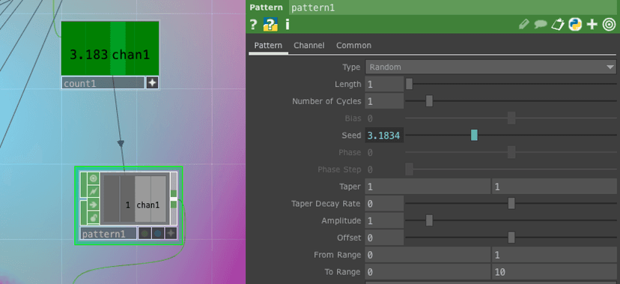Toggle lock flag on pattern1 node
Screen dimensions: 620x284
tap(94, 217)
